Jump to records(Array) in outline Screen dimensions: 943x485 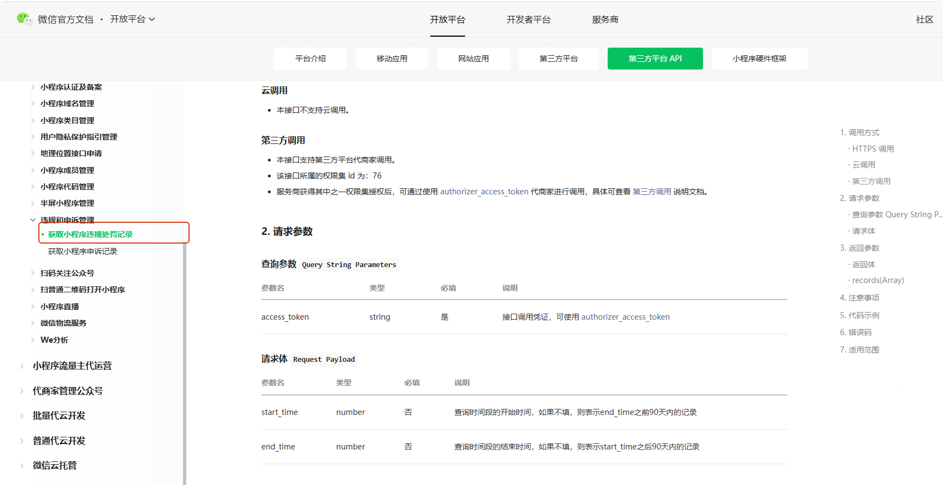pos(878,280)
